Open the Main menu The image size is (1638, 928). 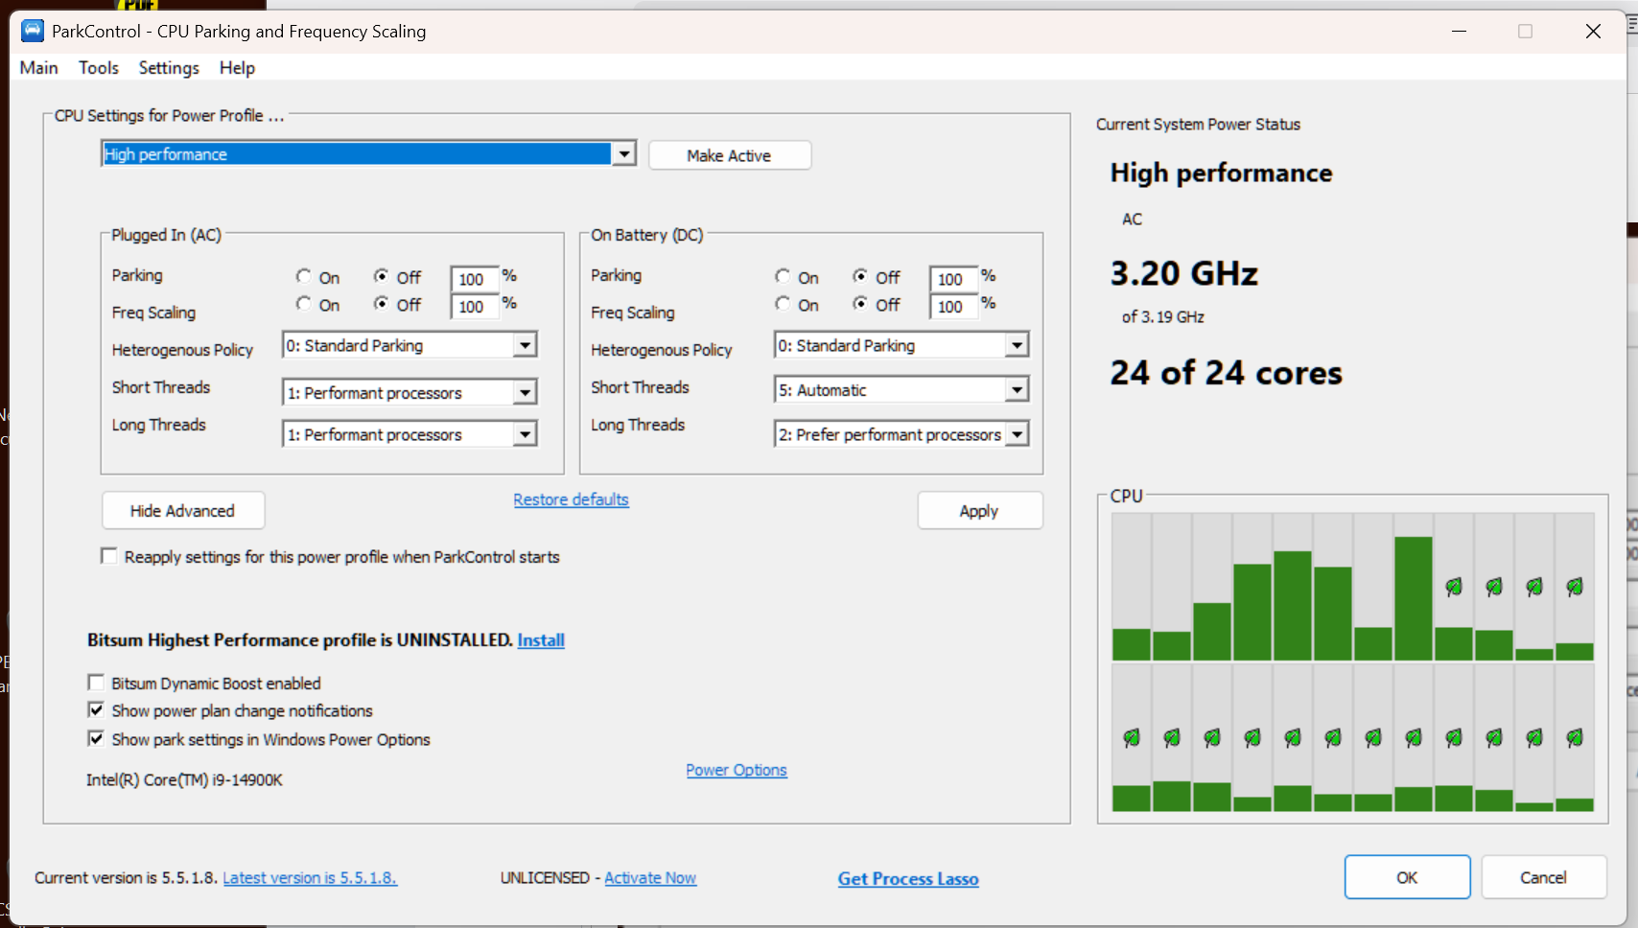click(x=38, y=68)
